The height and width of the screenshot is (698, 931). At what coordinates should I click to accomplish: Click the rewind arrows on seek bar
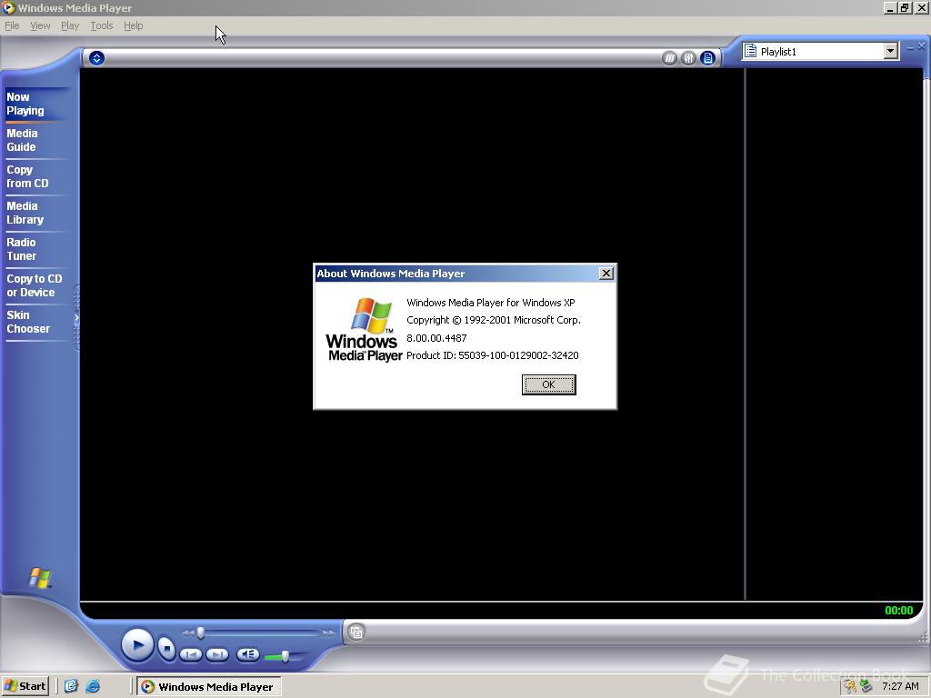(187, 633)
